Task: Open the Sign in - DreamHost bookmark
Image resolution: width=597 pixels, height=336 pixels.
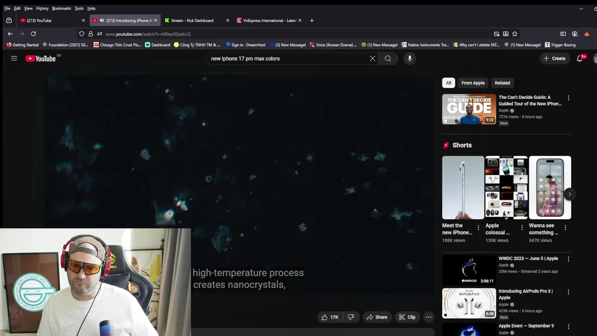Action: [245, 45]
